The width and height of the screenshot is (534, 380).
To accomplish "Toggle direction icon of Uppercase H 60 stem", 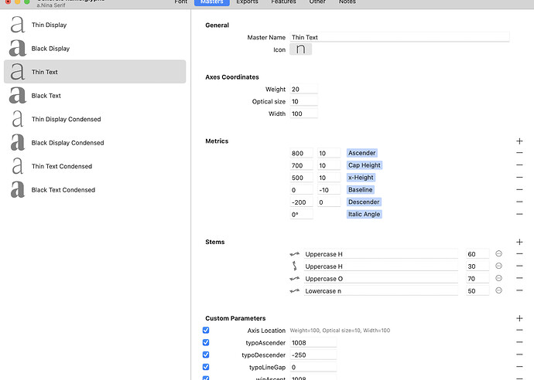I will tap(295, 254).
